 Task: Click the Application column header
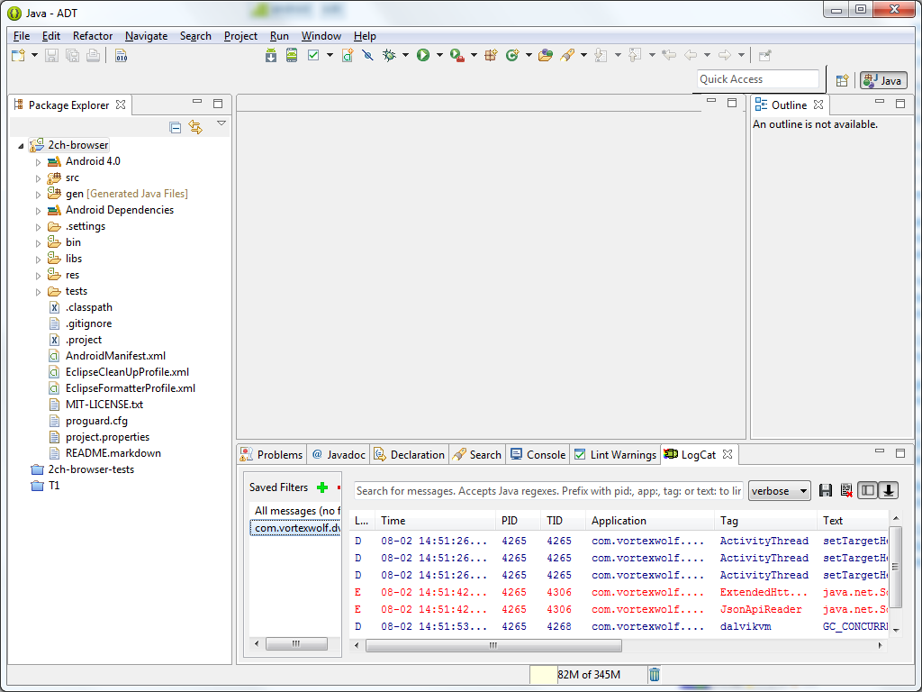tap(650, 521)
